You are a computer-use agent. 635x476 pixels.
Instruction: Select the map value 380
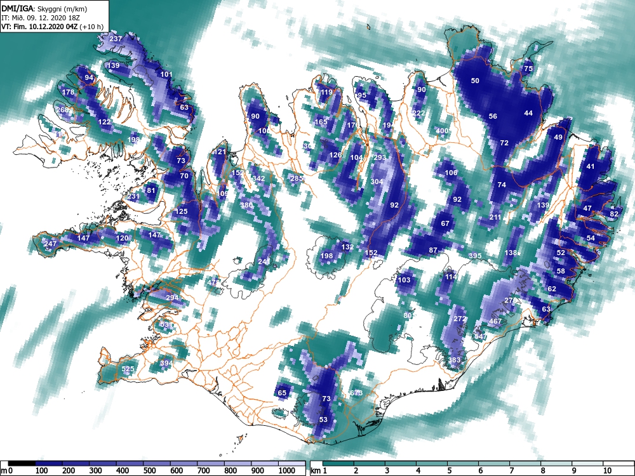(246, 205)
